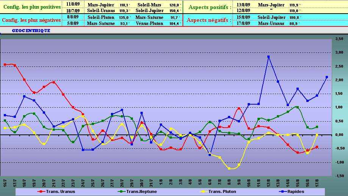The width and height of the screenshot is (348, 196).
Task: Select the "Config. les plus négatives" header cell
Action: point(31,20)
